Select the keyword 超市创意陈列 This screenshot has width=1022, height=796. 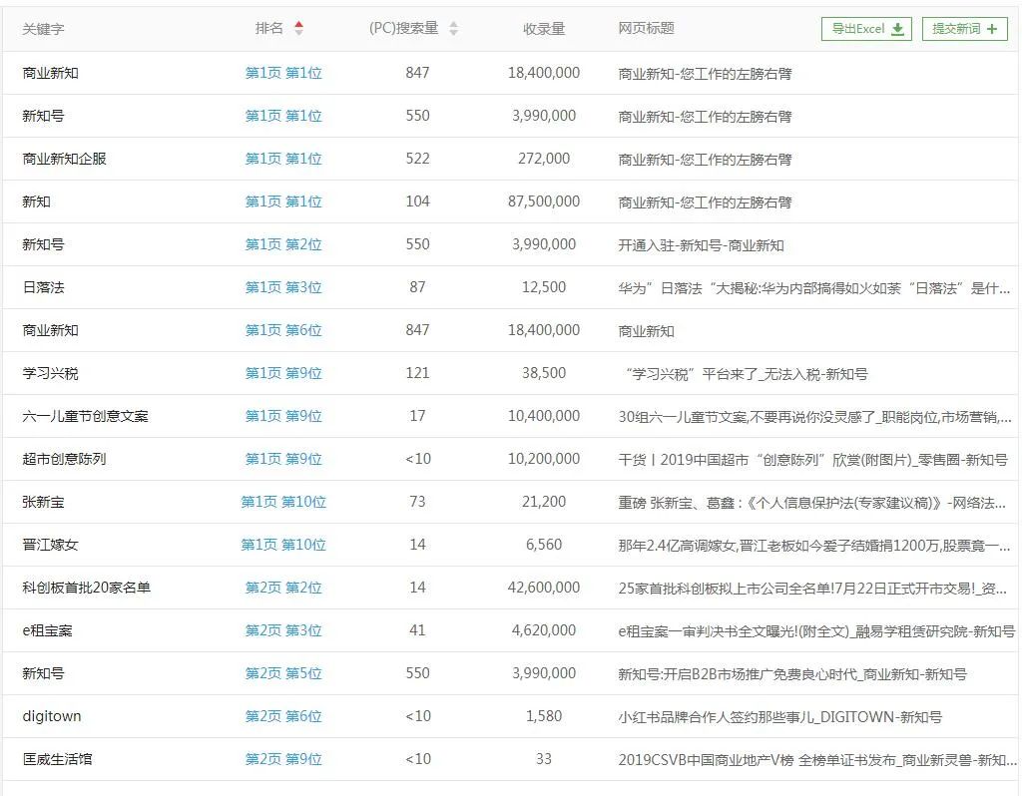pyautogui.click(x=64, y=459)
